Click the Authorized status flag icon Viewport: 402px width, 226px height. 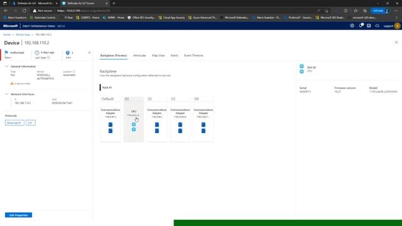click(x=6, y=52)
